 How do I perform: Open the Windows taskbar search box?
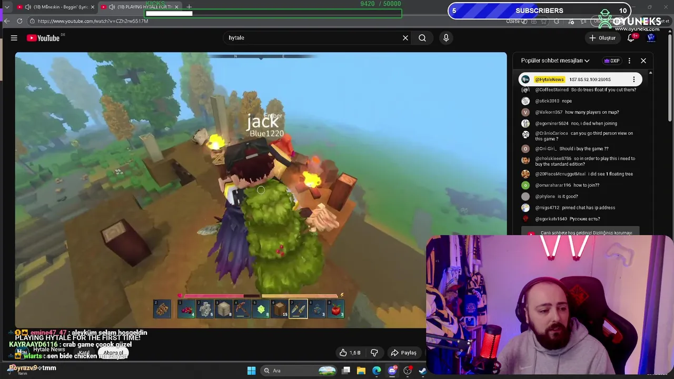click(299, 371)
